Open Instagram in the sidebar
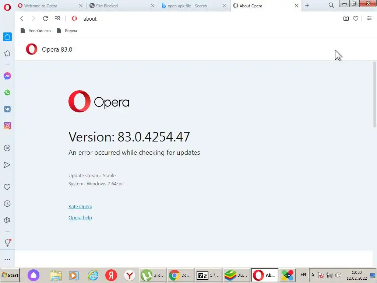The height and width of the screenshot is (283, 377). [x=7, y=126]
